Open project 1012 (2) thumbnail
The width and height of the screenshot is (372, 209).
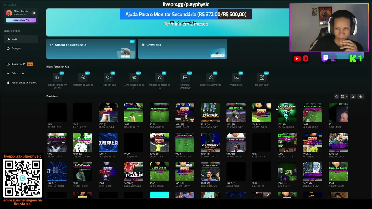(262, 113)
